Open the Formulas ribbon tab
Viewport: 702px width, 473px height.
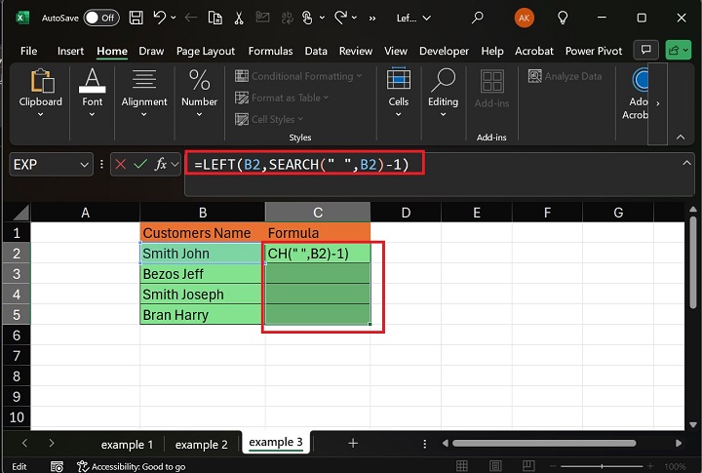click(270, 51)
